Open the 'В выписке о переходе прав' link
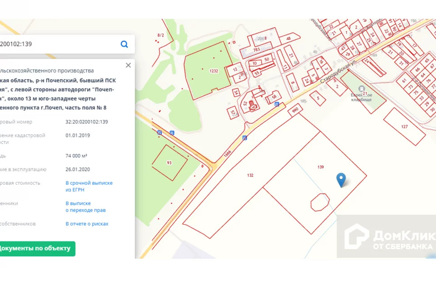The image size is (436, 290). (86, 207)
